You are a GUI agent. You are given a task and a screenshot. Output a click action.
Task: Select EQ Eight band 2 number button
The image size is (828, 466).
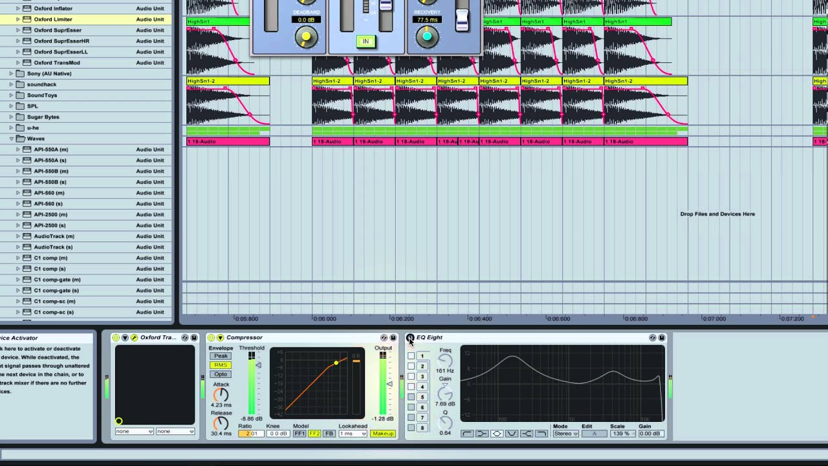coord(422,366)
